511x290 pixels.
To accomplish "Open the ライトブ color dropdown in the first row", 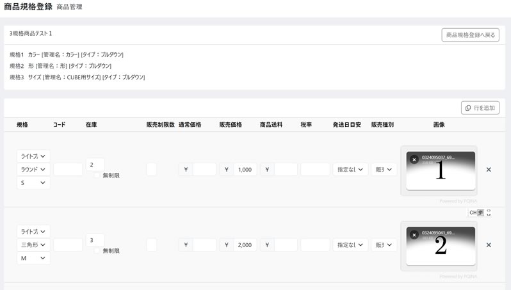I will [x=33, y=156].
